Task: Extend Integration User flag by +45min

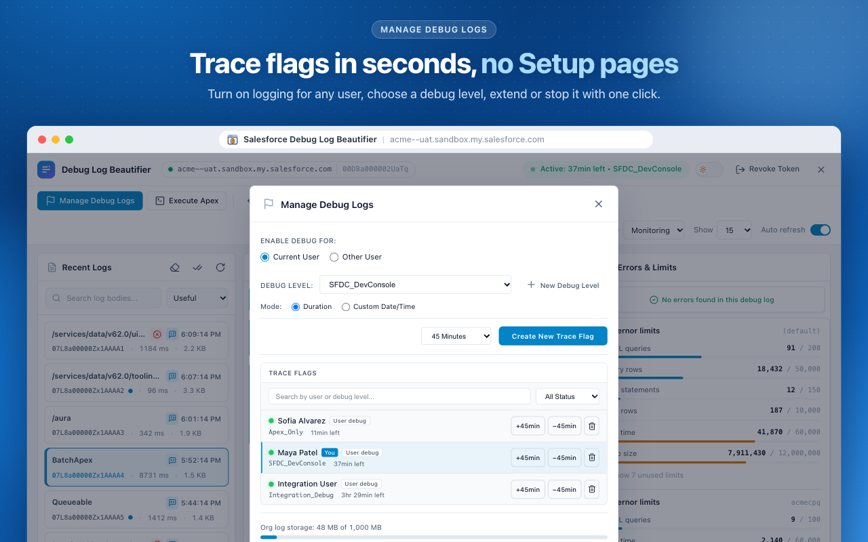Action: pos(528,489)
